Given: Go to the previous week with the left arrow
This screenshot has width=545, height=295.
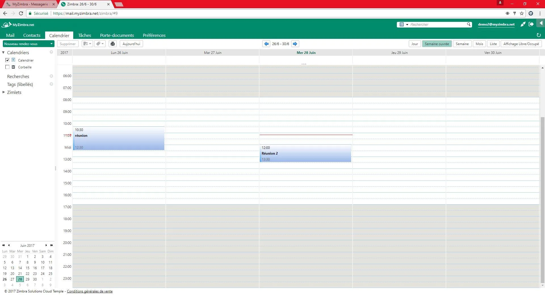Looking at the screenshot, I should (266, 44).
